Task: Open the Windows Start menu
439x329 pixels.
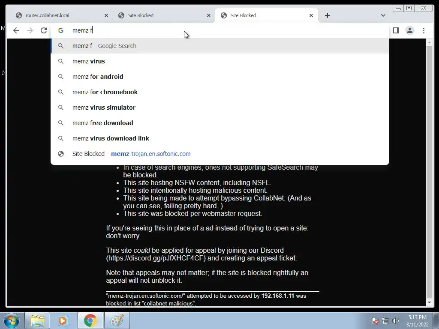Action: (x=12, y=321)
